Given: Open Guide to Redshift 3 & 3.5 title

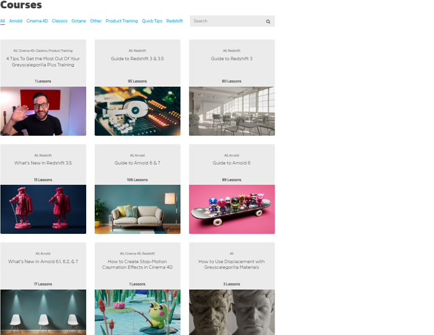Looking at the screenshot, I should click(137, 58).
